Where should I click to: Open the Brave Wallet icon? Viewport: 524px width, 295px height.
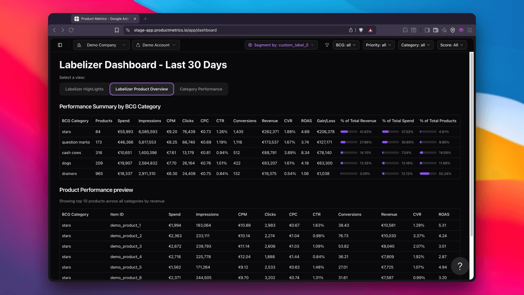point(436,30)
